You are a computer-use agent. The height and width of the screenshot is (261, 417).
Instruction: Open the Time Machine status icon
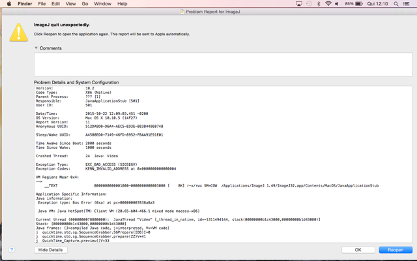pos(309,4)
